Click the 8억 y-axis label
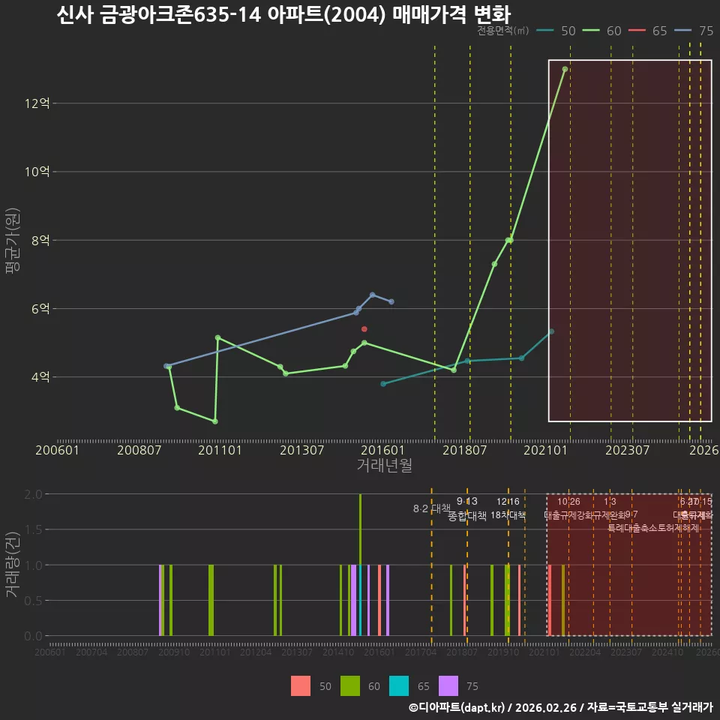Screen dimensions: 720x720 (40, 240)
